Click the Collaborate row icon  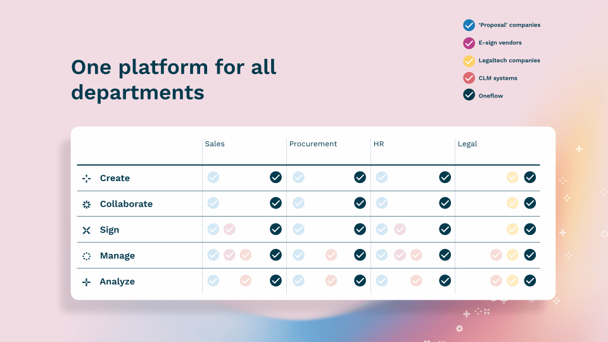(87, 205)
